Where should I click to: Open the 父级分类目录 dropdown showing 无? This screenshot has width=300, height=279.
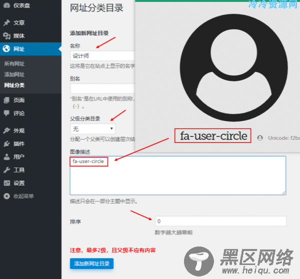93,129
